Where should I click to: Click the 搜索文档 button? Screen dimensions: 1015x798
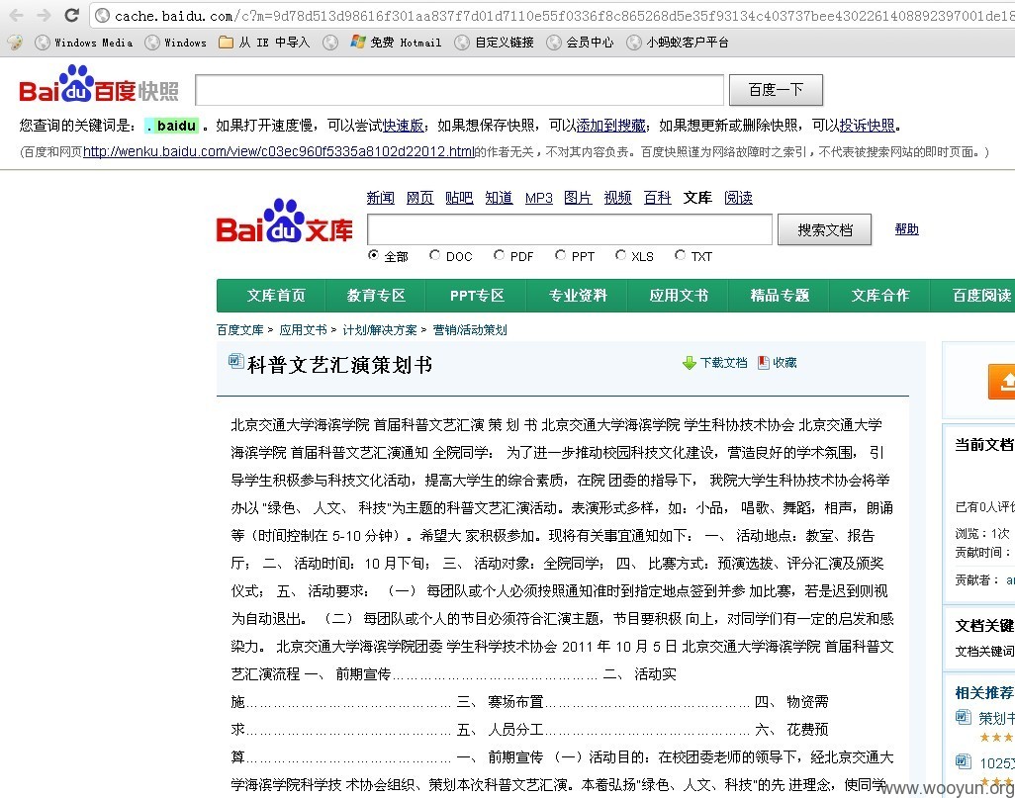coord(825,229)
